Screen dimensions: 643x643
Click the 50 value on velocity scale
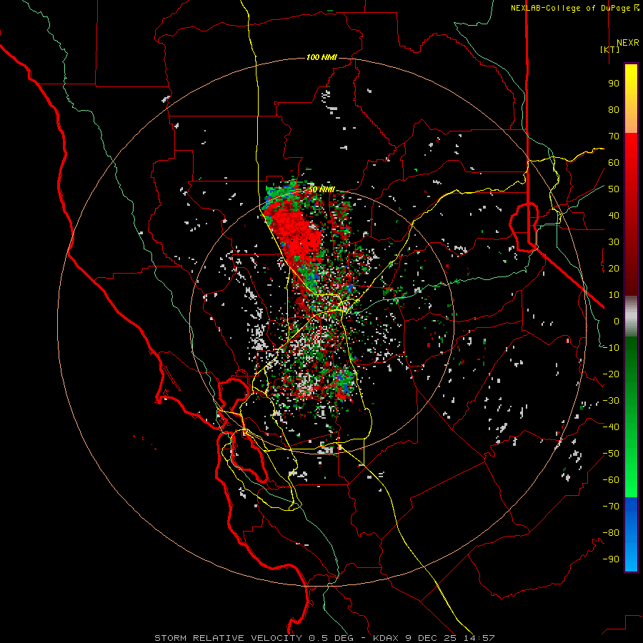tap(614, 189)
